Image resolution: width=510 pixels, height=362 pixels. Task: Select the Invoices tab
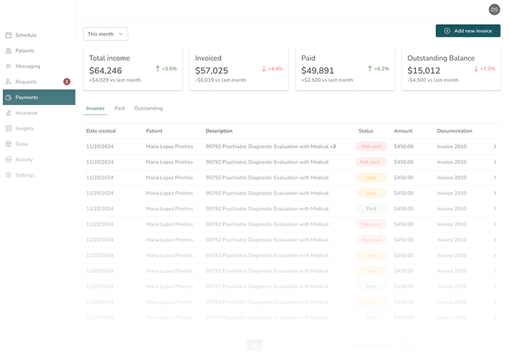pos(95,108)
